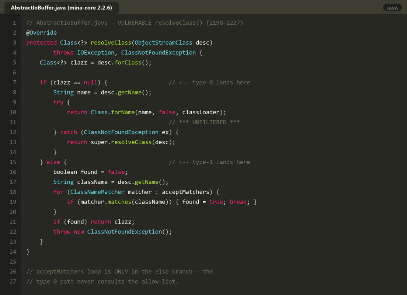Click 'acceptMatchers' in the for loop
The height and width of the screenshot is (295, 407).
[x=185, y=192]
